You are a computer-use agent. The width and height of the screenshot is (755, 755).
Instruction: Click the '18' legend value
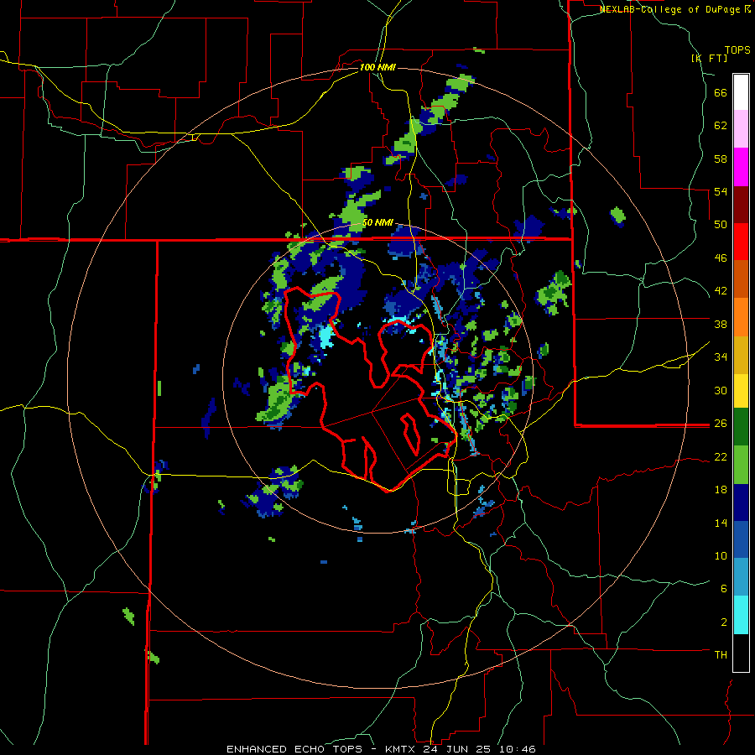(x=721, y=490)
